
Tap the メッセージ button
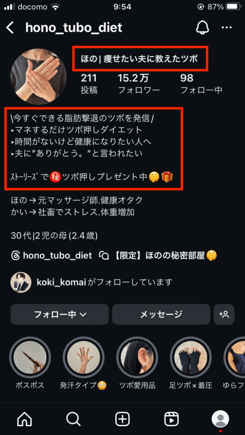(161, 314)
